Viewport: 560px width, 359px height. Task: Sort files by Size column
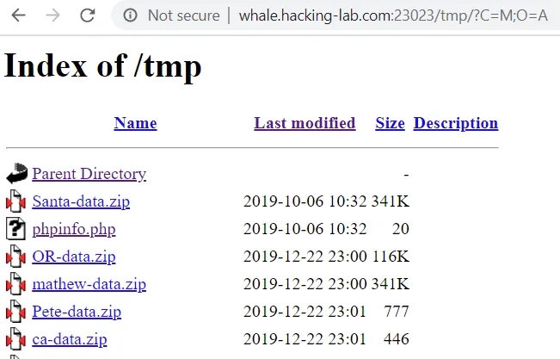tap(390, 123)
